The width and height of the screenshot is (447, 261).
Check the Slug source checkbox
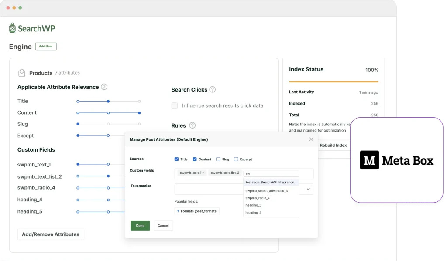point(218,159)
